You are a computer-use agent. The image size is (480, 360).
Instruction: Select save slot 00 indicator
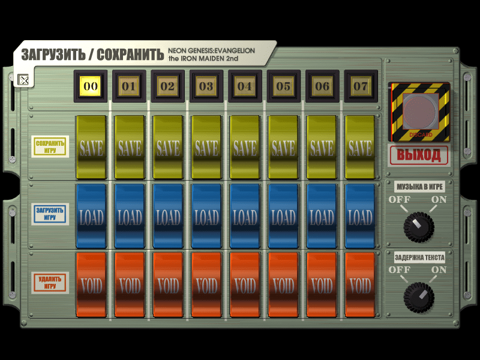coord(91,86)
